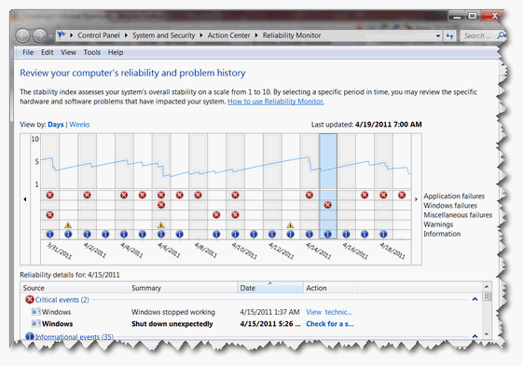Click the Application failure icon for 4/14/2011
The image size is (523, 366).
click(310, 195)
